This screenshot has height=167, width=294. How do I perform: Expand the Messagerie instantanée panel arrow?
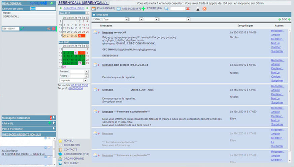coord(54,118)
